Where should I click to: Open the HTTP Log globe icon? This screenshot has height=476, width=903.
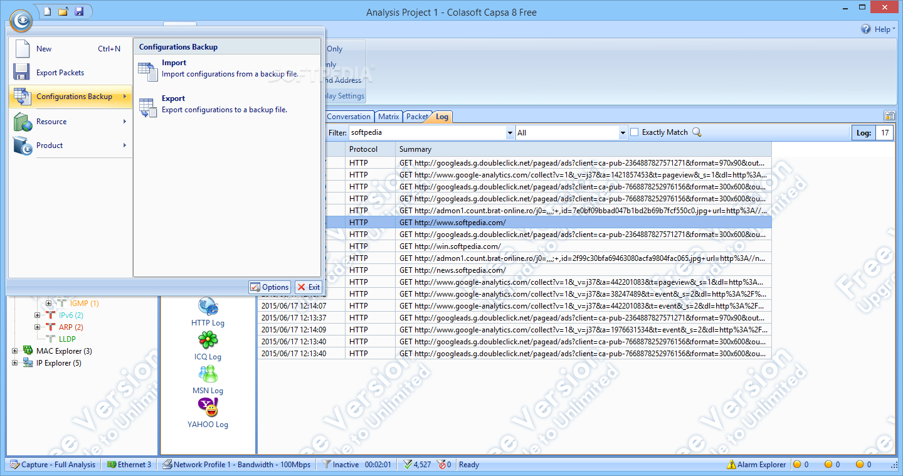click(208, 307)
